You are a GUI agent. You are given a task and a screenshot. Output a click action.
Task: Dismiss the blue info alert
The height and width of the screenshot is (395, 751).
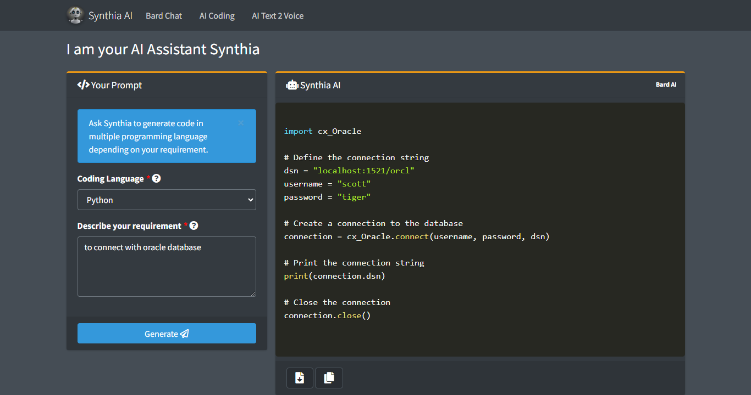(x=241, y=123)
